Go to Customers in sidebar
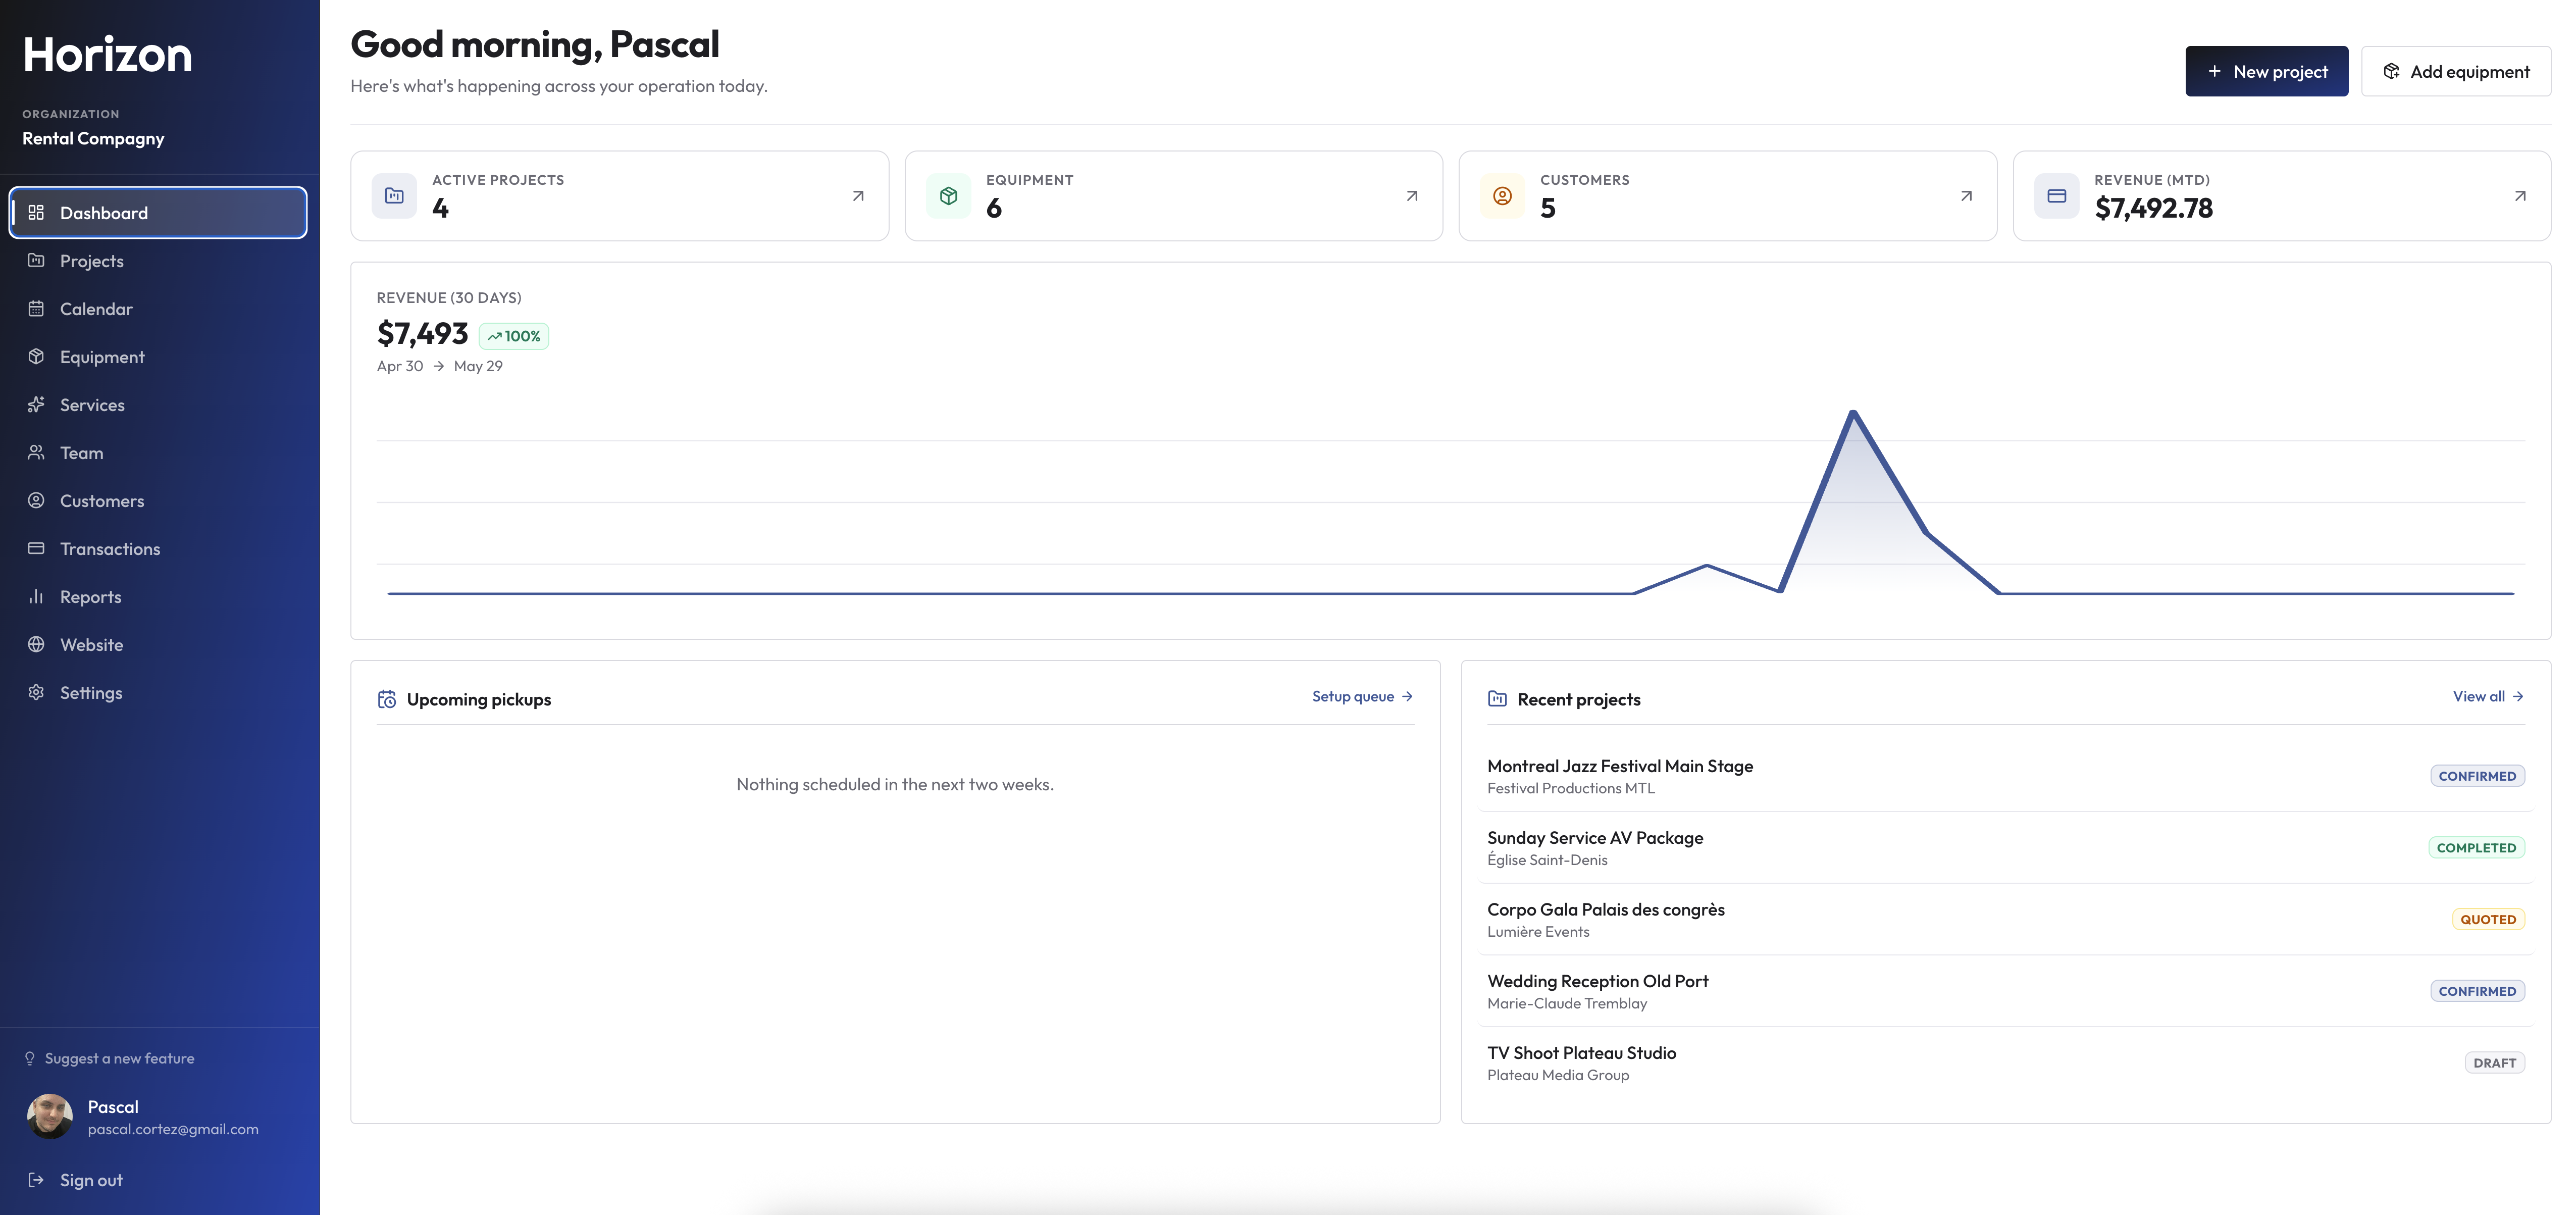Image resolution: width=2576 pixels, height=1215 pixels. [x=158, y=500]
